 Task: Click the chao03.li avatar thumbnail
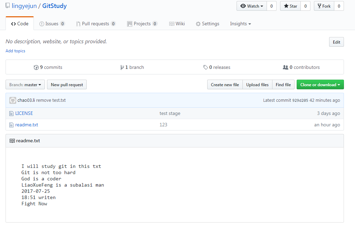point(13,100)
